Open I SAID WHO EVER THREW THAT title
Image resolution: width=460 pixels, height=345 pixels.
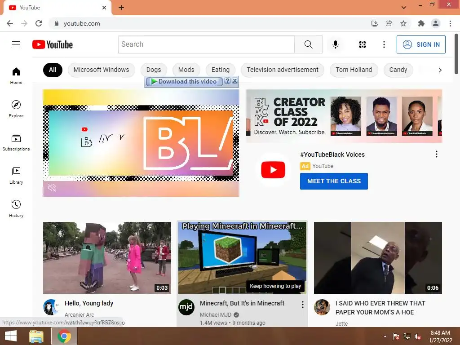[380, 308]
